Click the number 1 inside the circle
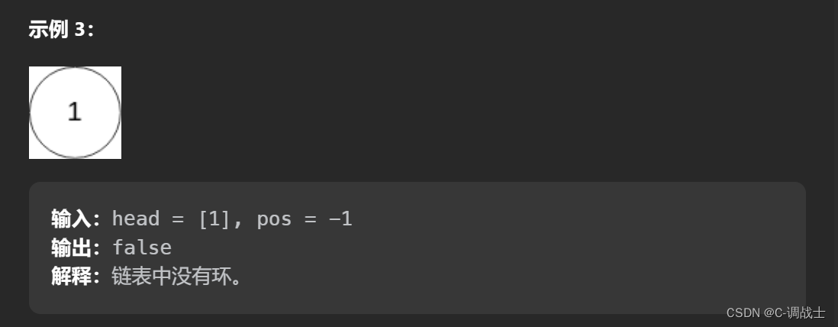This screenshot has height=327, width=838. tap(74, 112)
